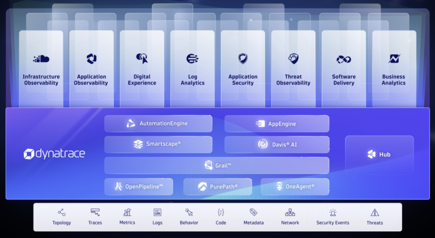Click the Threats label text

(x=375, y=223)
